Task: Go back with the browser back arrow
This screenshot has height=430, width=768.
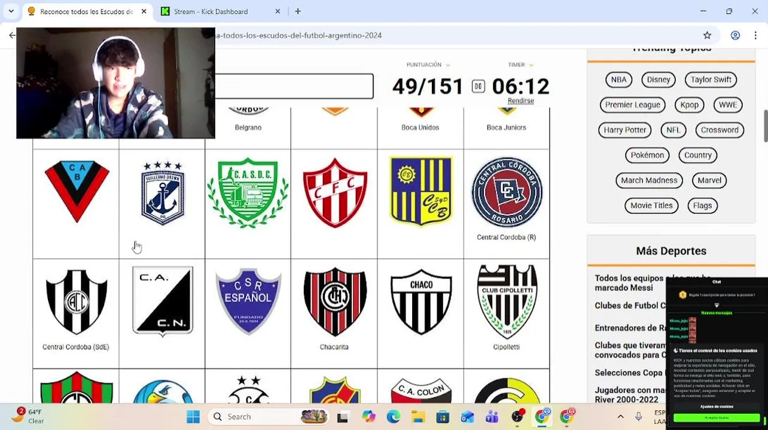Action: pos(12,35)
